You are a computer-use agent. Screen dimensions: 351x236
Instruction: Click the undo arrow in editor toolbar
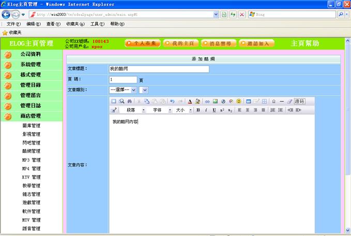tap(172, 101)
